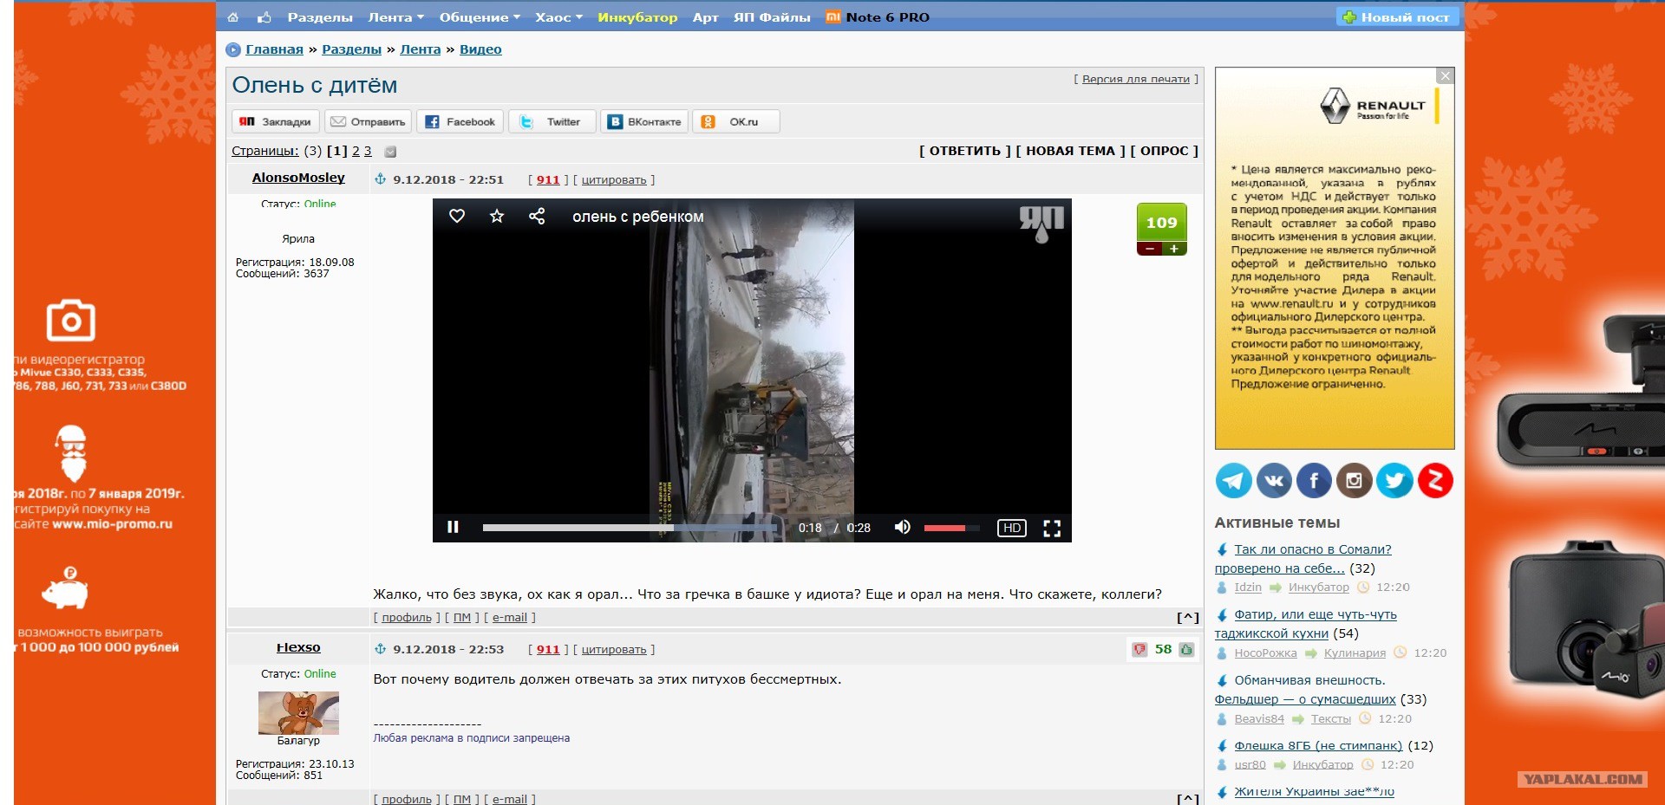Upvote the first post with the plus button
1665x805 pixels.
tap(1174, 249)
